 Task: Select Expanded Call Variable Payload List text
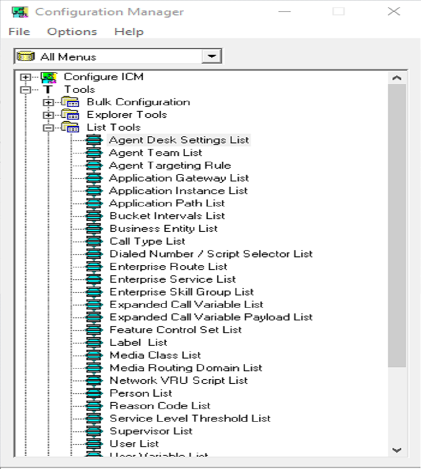[x=211, y=318]
